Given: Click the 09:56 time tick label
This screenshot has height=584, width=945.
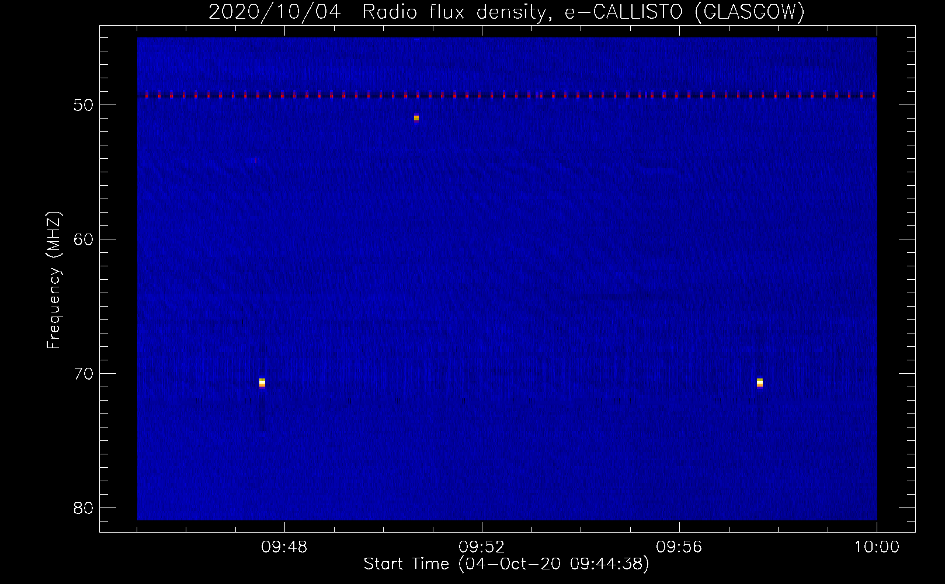Looking at the screenshot, I should point(679,547).
